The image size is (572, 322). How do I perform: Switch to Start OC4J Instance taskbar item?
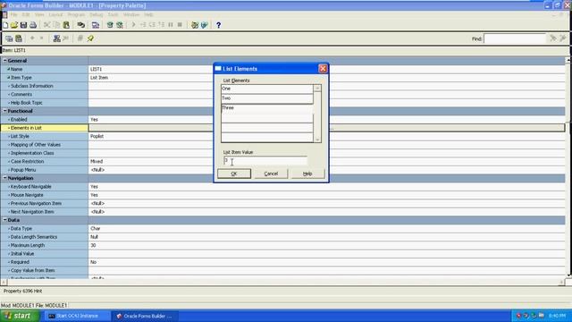pos(78,316)
